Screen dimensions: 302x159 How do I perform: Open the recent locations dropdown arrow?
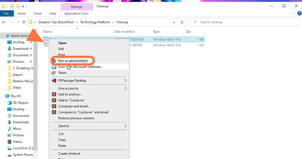[18, 22]
